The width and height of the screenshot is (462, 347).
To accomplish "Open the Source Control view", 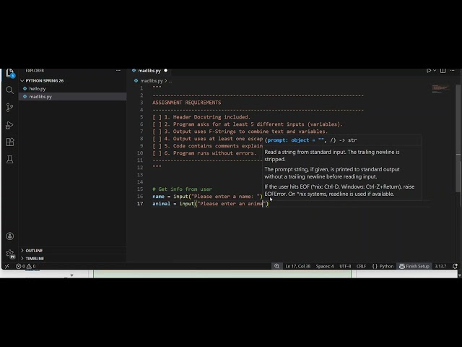I will click(x=9, y=108).
